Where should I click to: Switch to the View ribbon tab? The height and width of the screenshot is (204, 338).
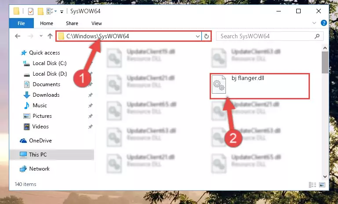pos(97,23)
